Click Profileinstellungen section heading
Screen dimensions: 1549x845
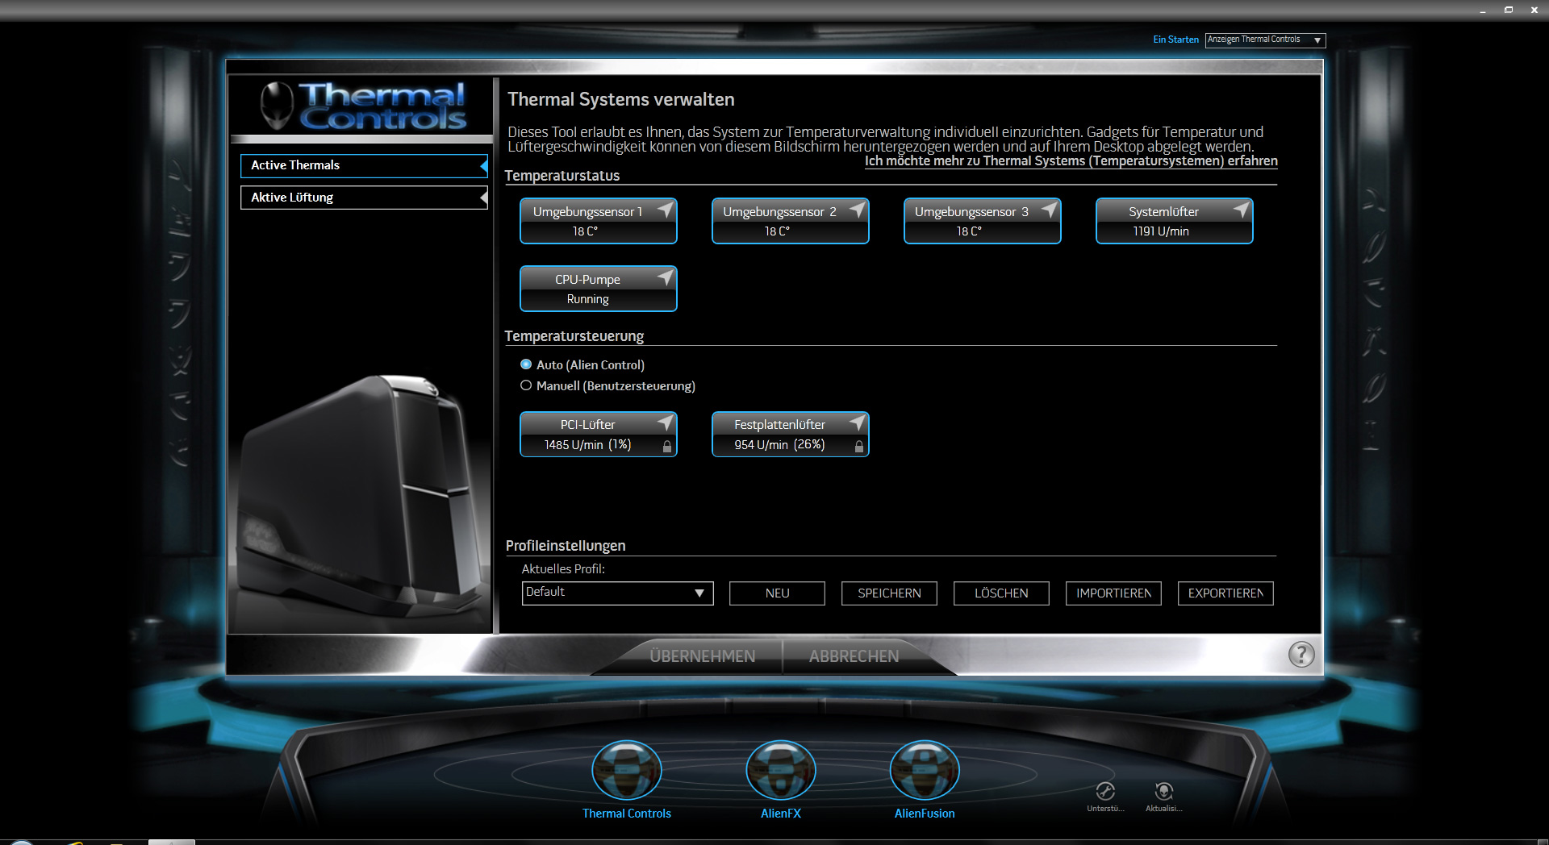click(x=566, y=546)
